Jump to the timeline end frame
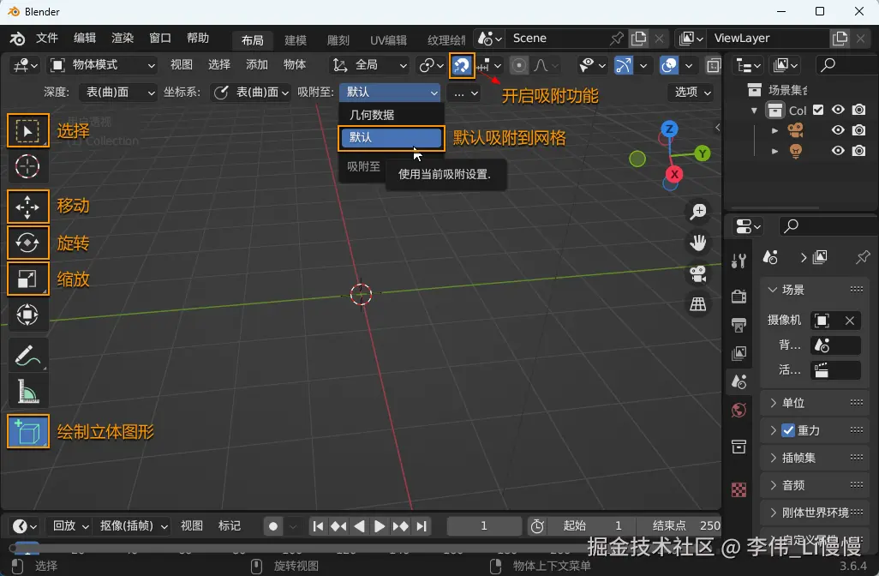The image size is (879, 576). [422, 526]
